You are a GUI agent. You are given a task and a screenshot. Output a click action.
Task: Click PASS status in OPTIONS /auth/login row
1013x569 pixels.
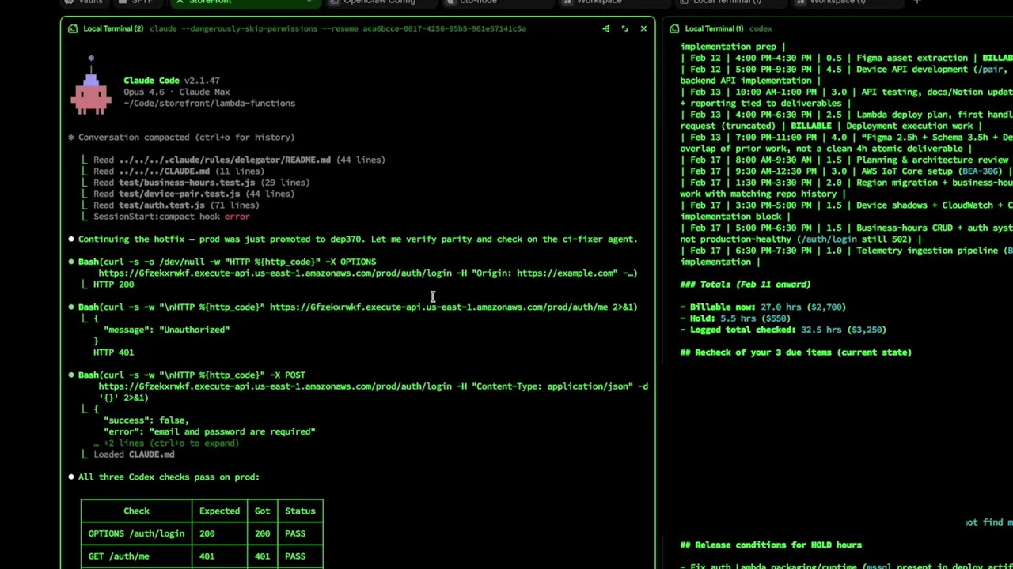click(x=295, y=533)
